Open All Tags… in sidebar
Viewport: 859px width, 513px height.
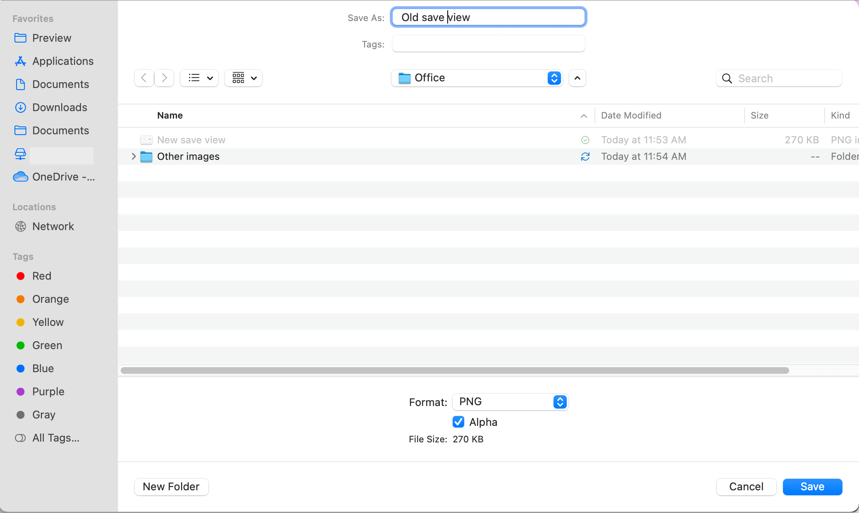(47, 438)
